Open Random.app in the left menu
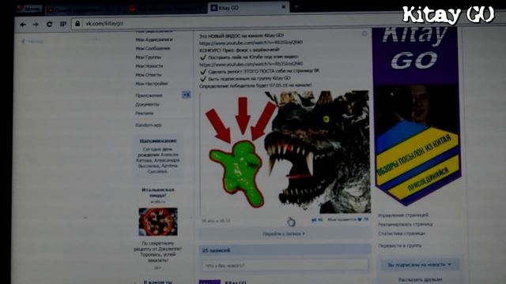 [x=148, y=125]
